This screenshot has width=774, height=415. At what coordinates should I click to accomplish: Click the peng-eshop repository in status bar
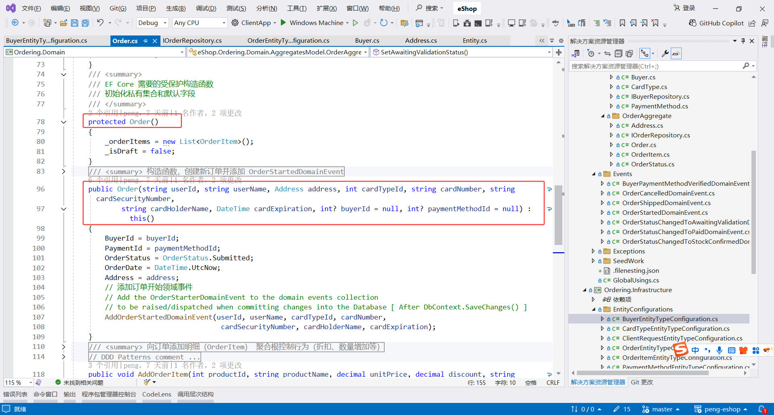click(x=722, y=409)
